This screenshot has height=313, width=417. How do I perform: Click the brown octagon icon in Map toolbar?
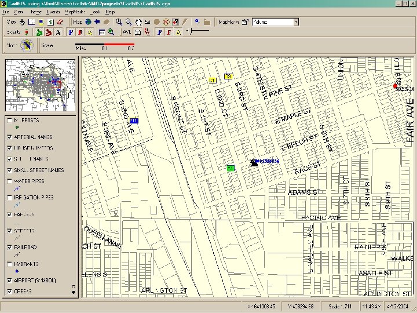[x=156, y=22]
